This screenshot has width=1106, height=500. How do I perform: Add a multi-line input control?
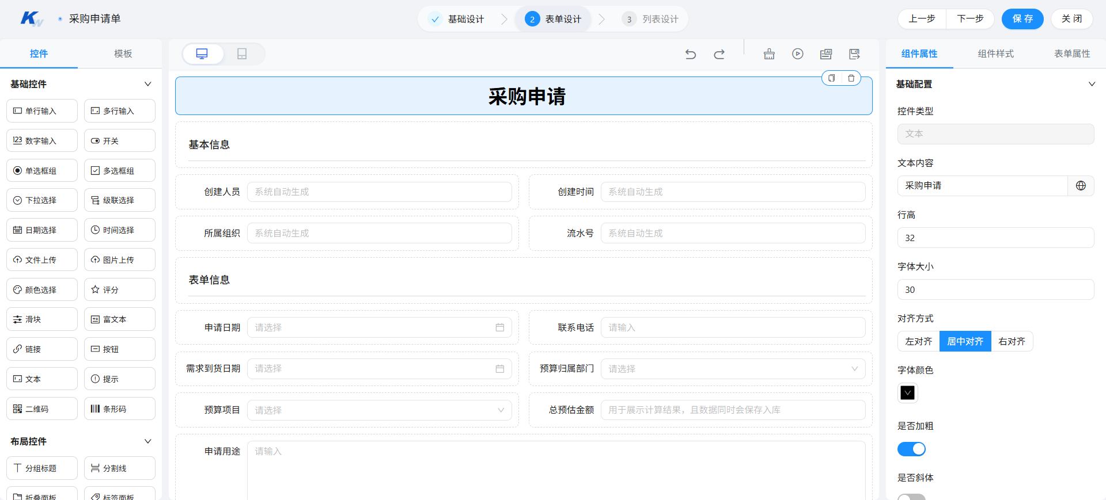click(x=120, y=111)
